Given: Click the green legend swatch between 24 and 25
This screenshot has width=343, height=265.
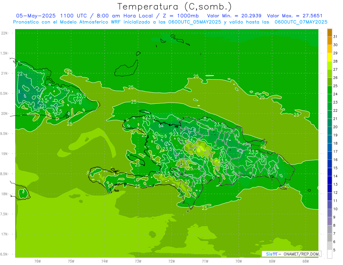Looking at the screenshot, I should click(x=330, y=90).
